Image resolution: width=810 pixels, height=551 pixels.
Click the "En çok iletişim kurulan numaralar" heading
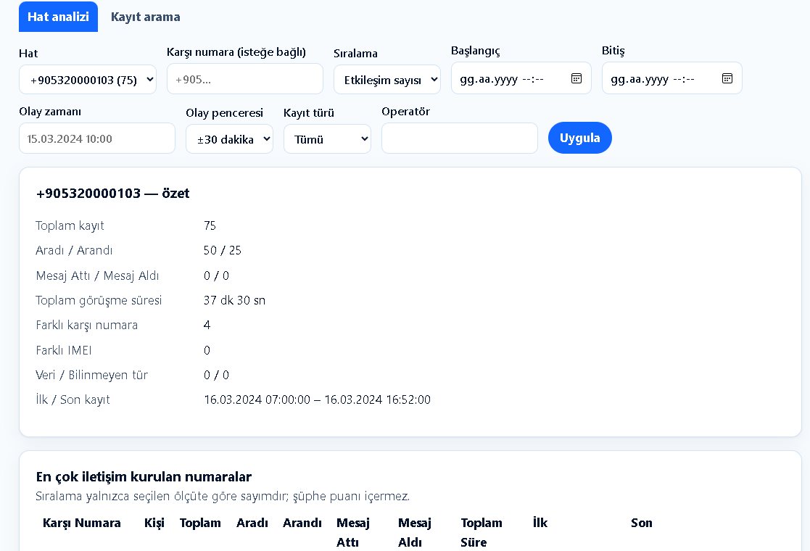(x=144, y=476)
